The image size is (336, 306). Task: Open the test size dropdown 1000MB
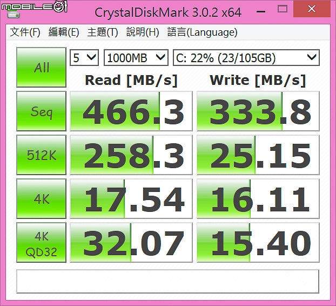(136, 57)
